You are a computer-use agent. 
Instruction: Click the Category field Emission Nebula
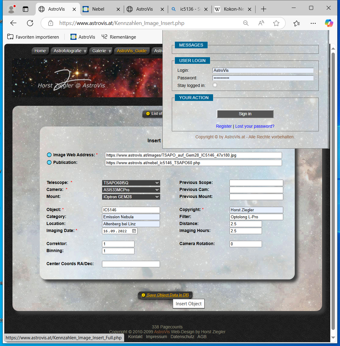pos(131,217)
